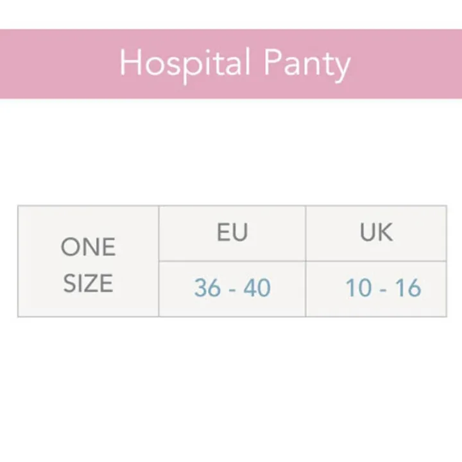This screenshot has height=462, width=462.
Task: Click the word Hospital in the banner
Action: (185, 64)
